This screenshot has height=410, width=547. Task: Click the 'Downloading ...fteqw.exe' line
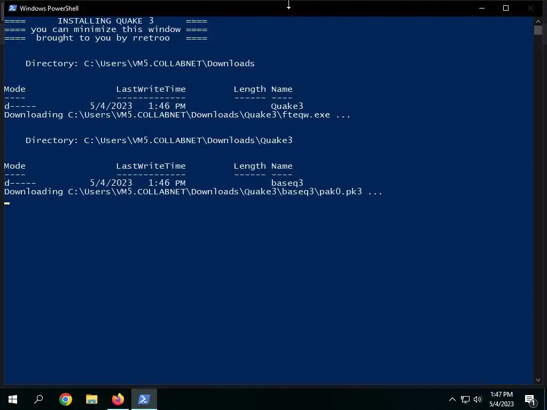point(177,115)
